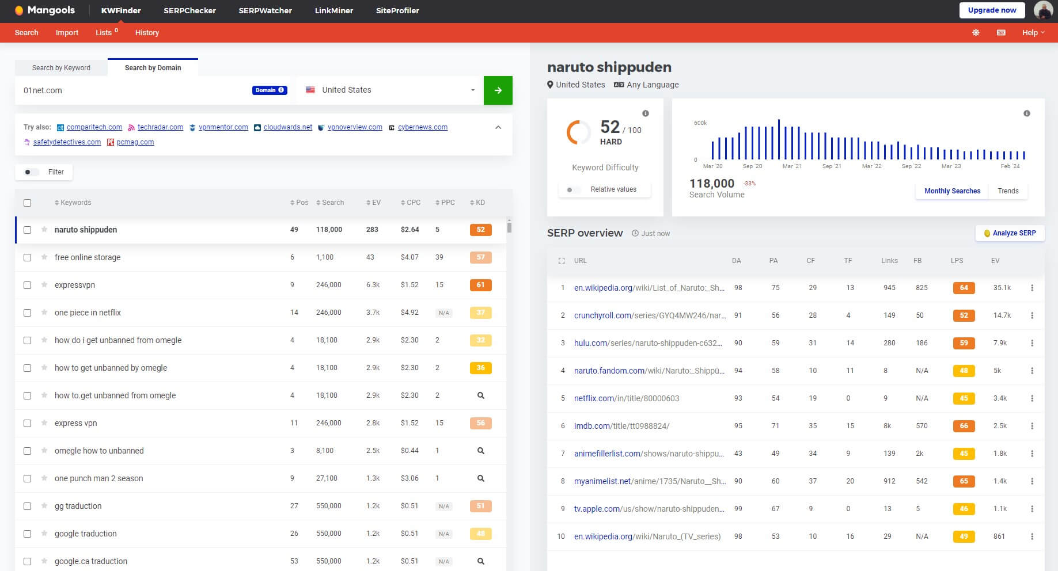Star the expressvpn keyword
The height and width of the screenshot is (571, 1058).
(x=44, y=285)
